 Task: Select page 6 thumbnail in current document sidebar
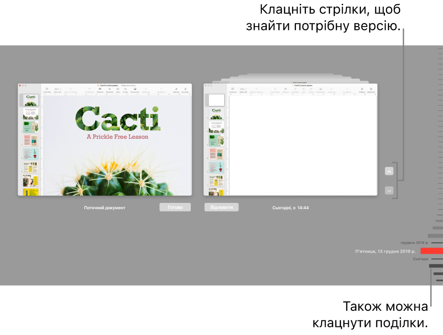pyautogui.click(x=30, y=167)
